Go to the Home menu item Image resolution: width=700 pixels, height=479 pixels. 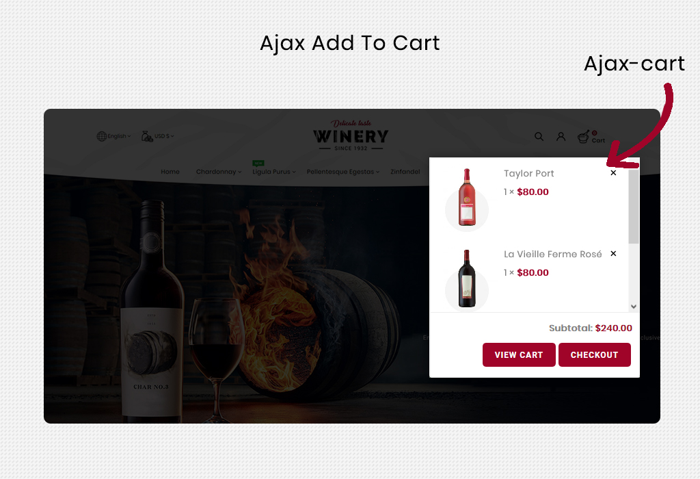tap(170, 172)
